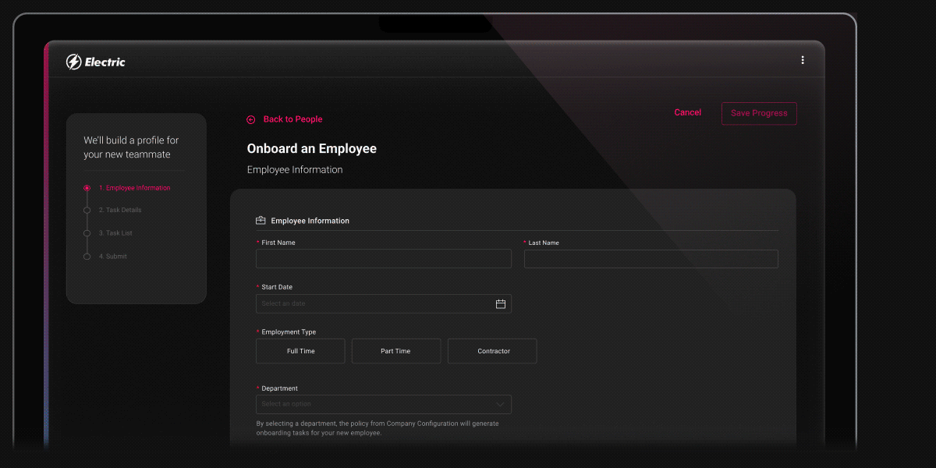
Task: Cancel the onboarding
Action: coord(687,112)
